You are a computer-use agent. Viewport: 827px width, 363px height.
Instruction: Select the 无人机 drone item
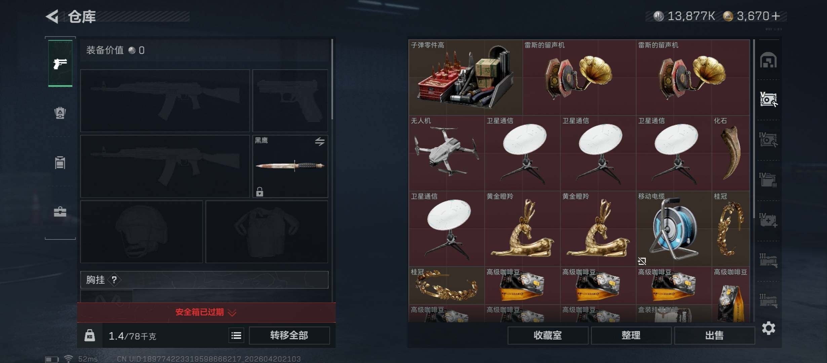click(x=446, y=153)
